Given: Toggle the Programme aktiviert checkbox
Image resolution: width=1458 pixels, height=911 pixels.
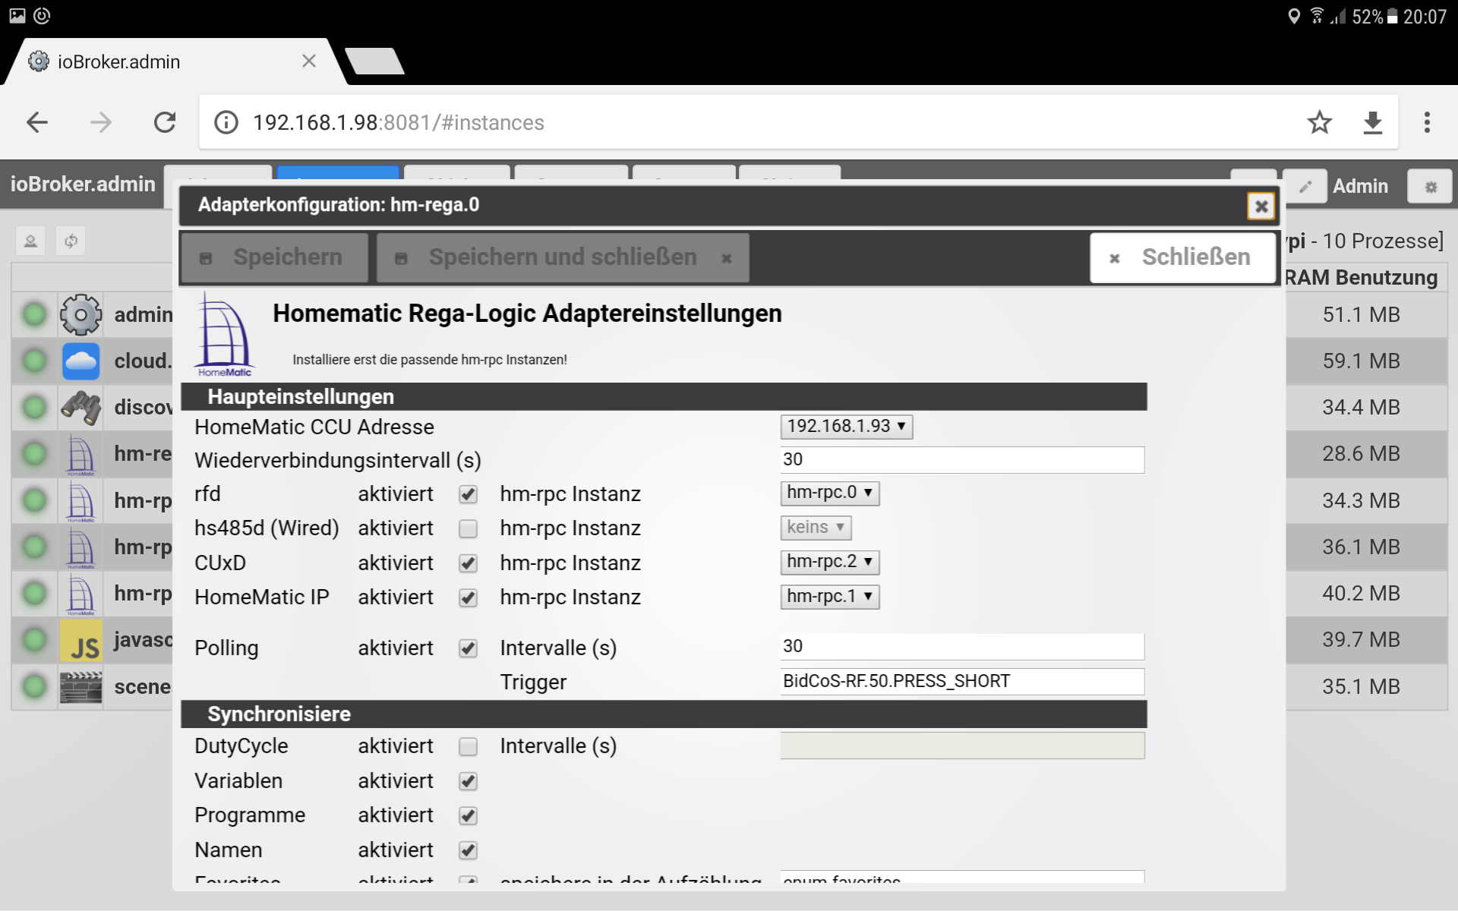Looking at the screenshot, I should 468,815.
